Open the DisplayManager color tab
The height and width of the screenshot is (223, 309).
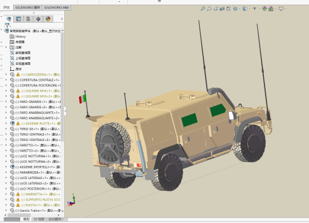pyautogui.click(x=48, y=19)
